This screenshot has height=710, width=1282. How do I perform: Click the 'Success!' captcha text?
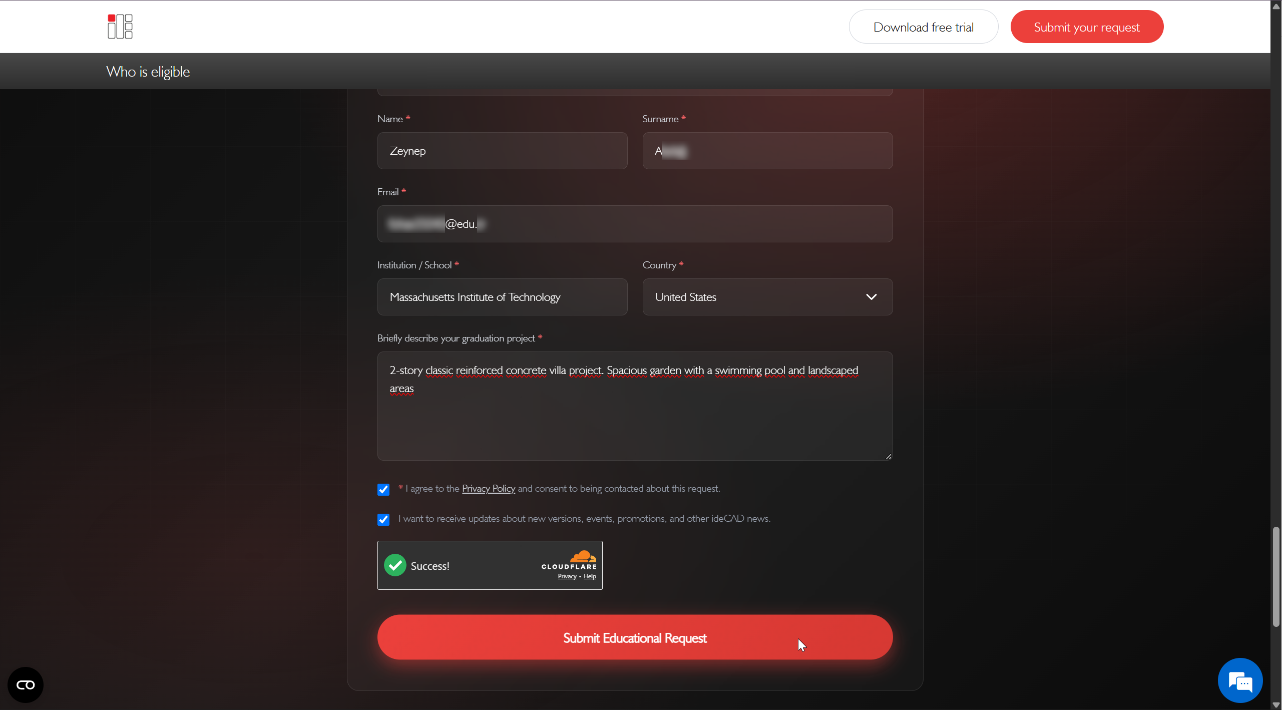pyautogui.click(x=430, y=566)
